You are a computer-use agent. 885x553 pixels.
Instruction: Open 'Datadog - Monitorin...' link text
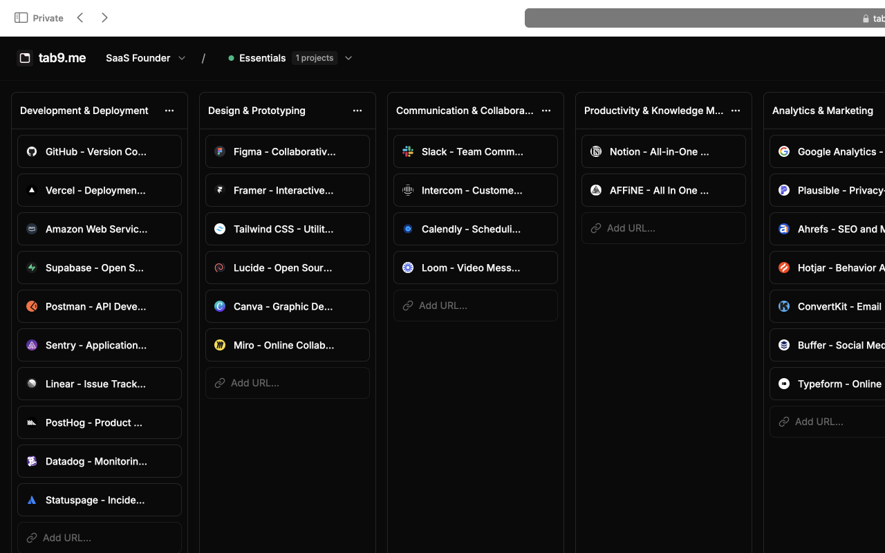[x=96, y=461]
